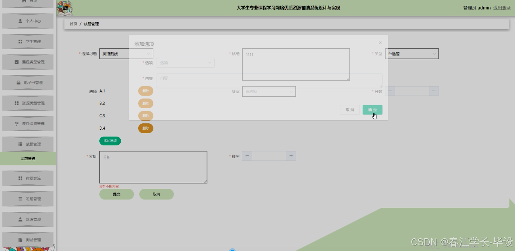The width and height of the screenshot is (515, 251).
Task: Open 学生管理 in the sidebar
Action: point(28,42)
